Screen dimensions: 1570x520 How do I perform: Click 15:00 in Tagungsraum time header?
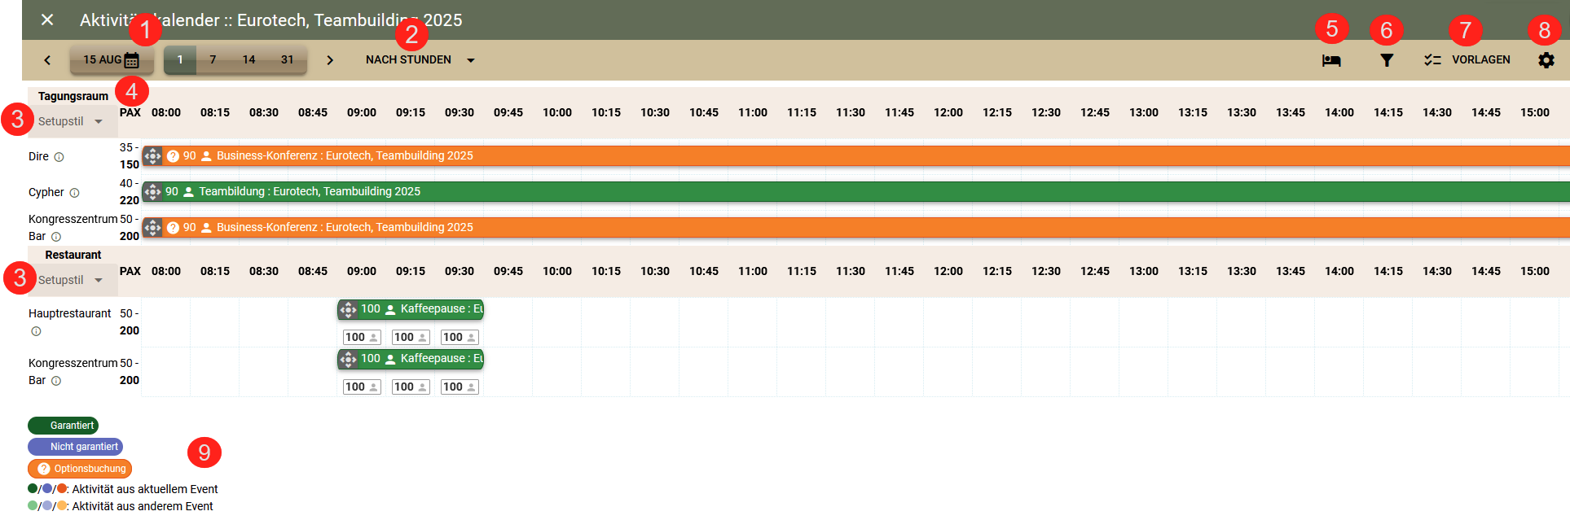click(1535, 112)
